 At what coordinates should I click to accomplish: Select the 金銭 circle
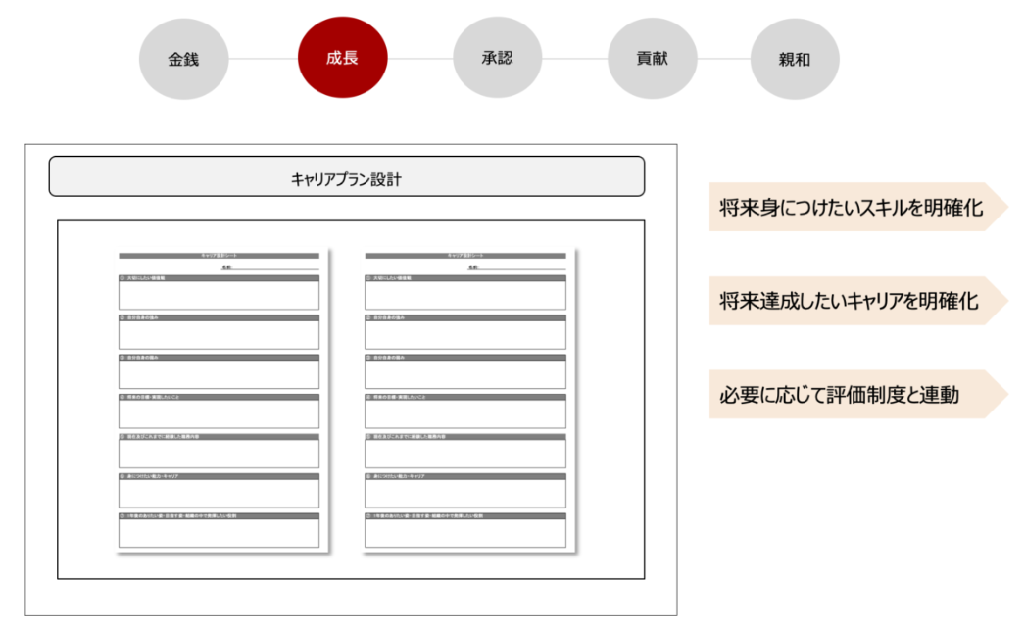point(183,59)
